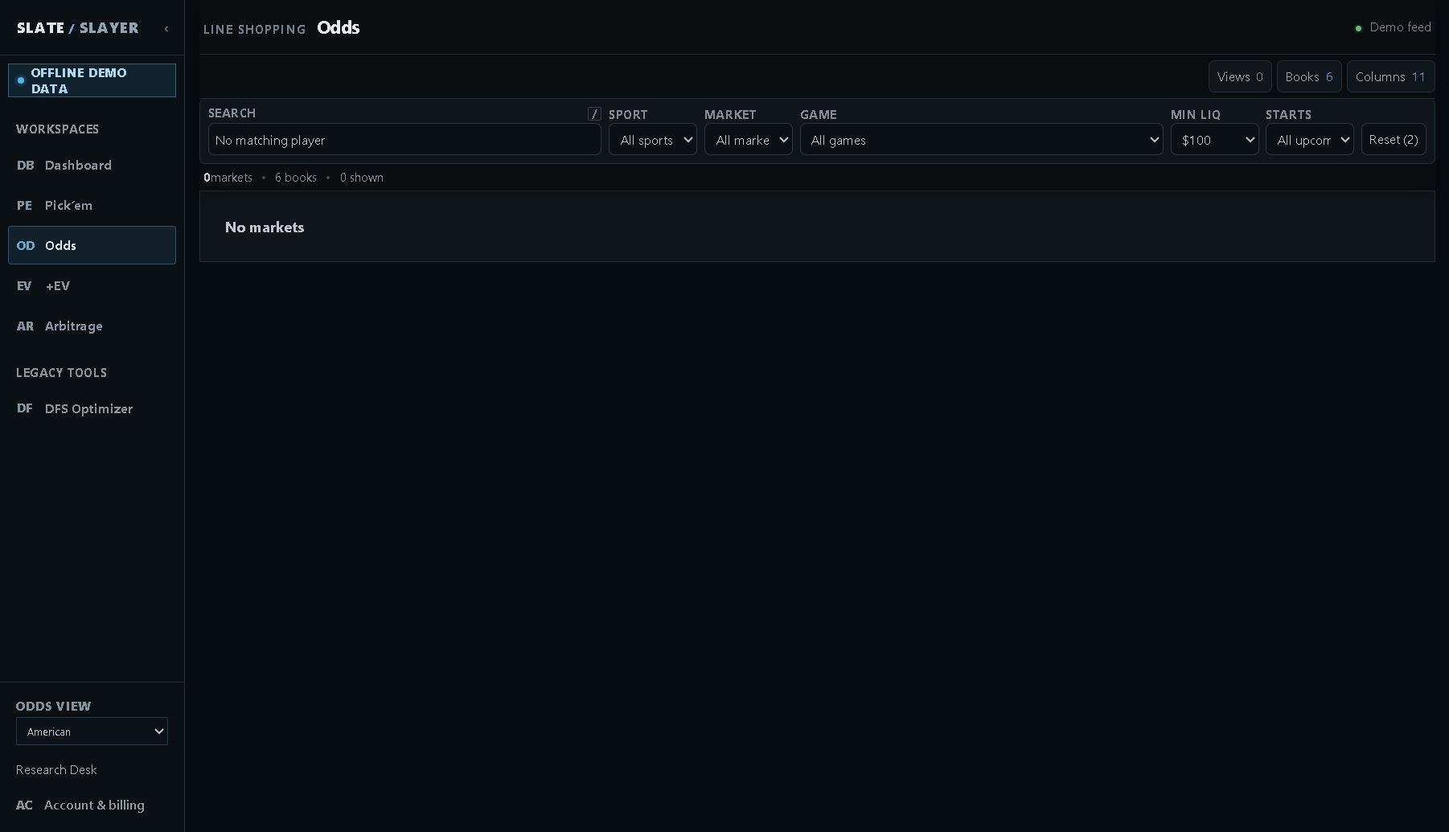1449x832 pixels.
Task: Expand the Market filter dropdown
Action: tap(748, 139)
